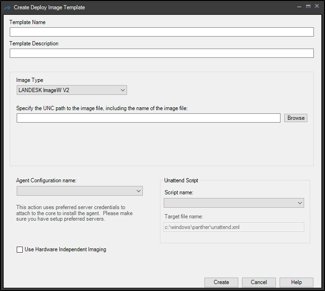This screenshot has height=291, width=325.
Task: Click the Image Type label
Action: point(30,80)
